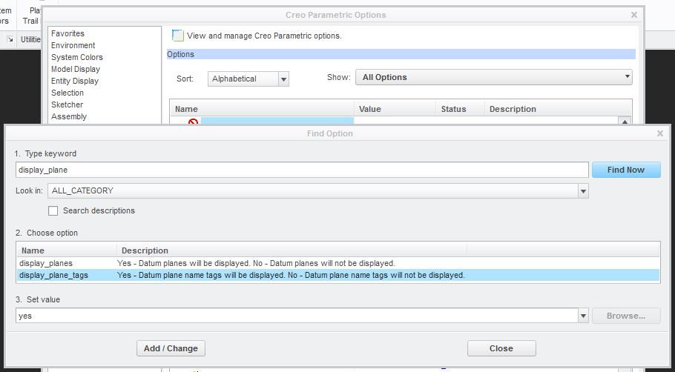Close the Find Option dialog via Close button
Viewport: 675px width, 372px height.
click(x=501, y=348)
